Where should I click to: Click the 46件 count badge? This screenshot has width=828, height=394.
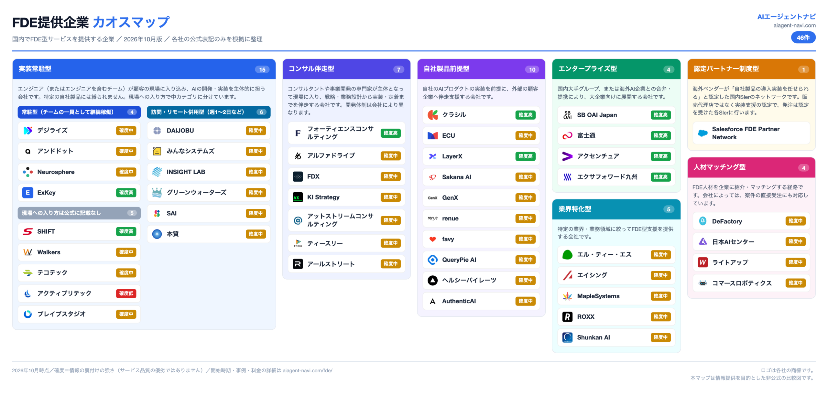[803, 38]
